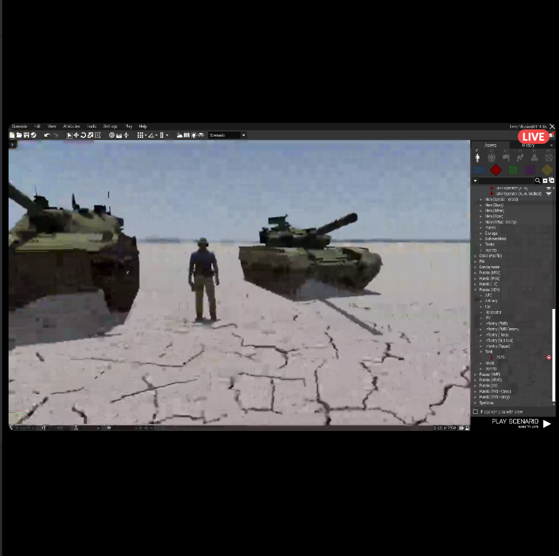This screenshot has height=556, width=559.
Task: Enable Place vehicles with crew checkbox
Action: pyautogui.click(x=475, y=412)
